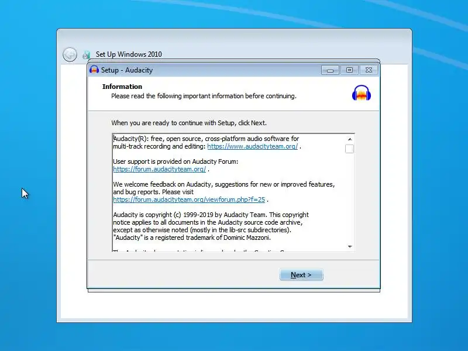Open the viewforum.php?f=25 feedback link
468x351 pixels.
[x=189, y=199]
